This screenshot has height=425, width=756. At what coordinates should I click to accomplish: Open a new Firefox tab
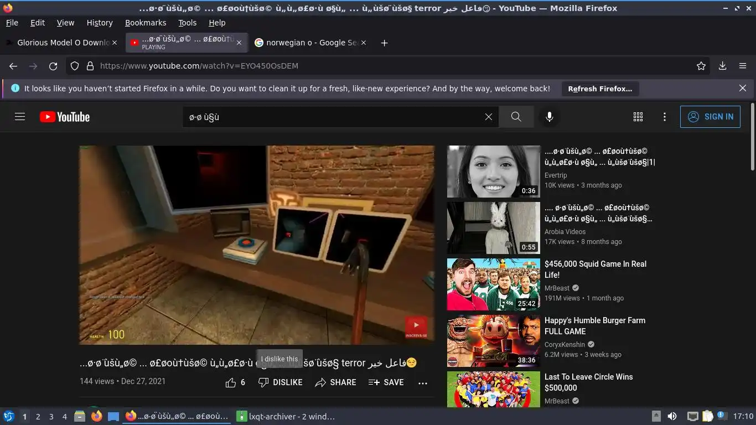coord(384,43)
